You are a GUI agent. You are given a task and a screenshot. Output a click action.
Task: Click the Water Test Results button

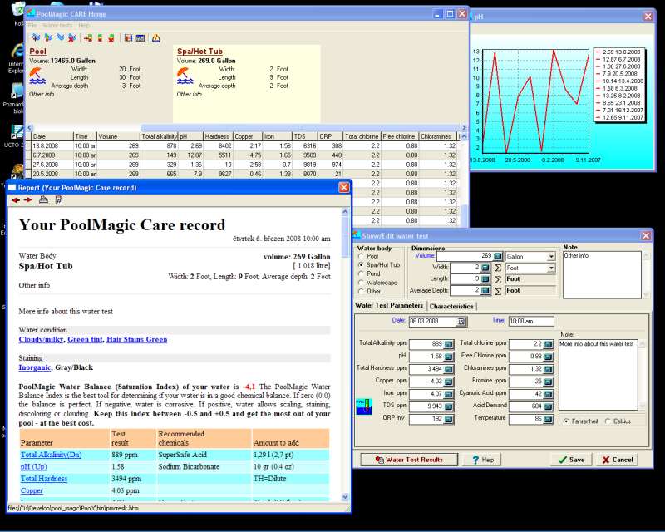click(409, 460)
